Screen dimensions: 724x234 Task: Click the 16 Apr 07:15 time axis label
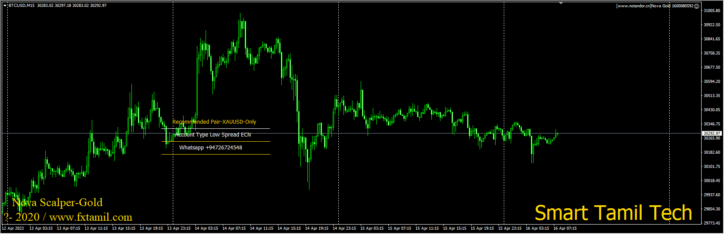click(x=565, y=228)
